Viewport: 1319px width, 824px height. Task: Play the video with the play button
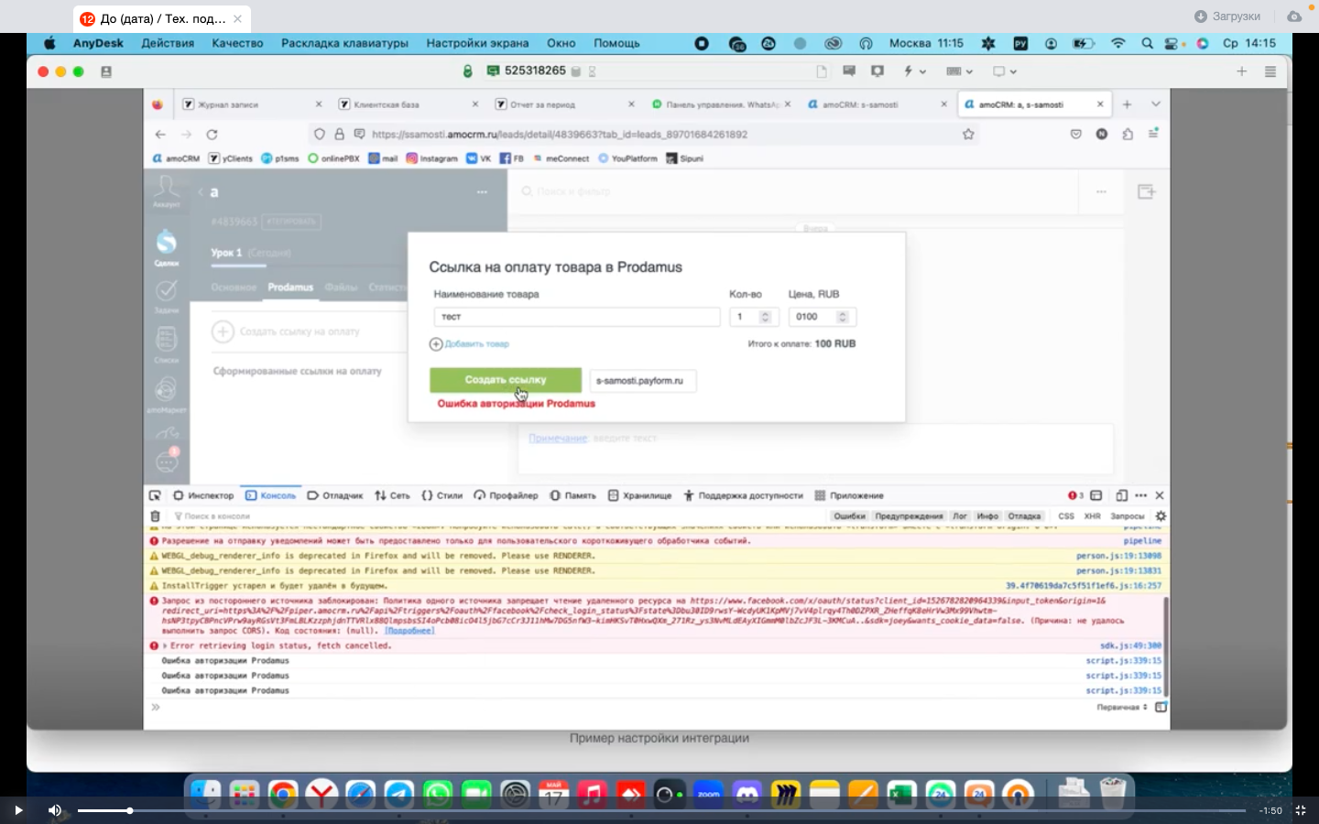point(17,810)
